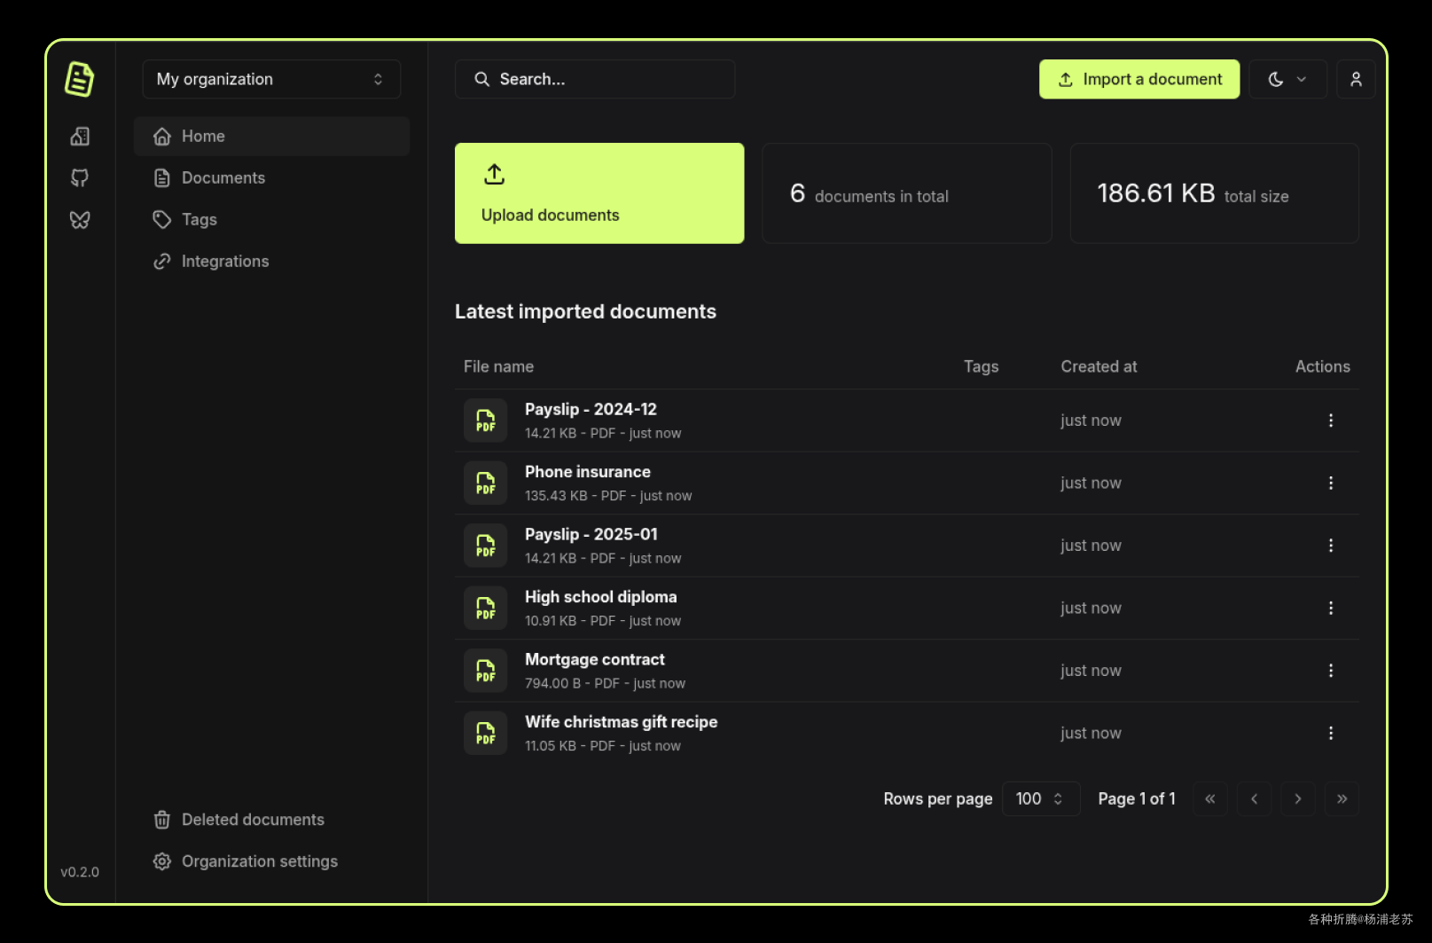Click the Tags column header

[x=981, y=366]
